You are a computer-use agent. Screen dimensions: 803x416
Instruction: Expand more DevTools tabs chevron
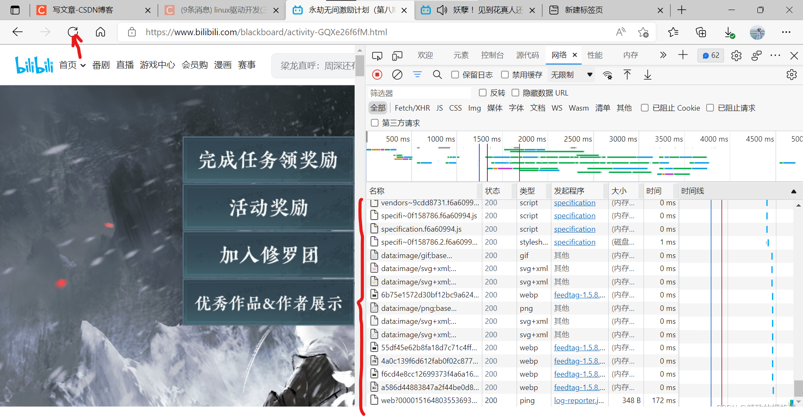[663, 55]
